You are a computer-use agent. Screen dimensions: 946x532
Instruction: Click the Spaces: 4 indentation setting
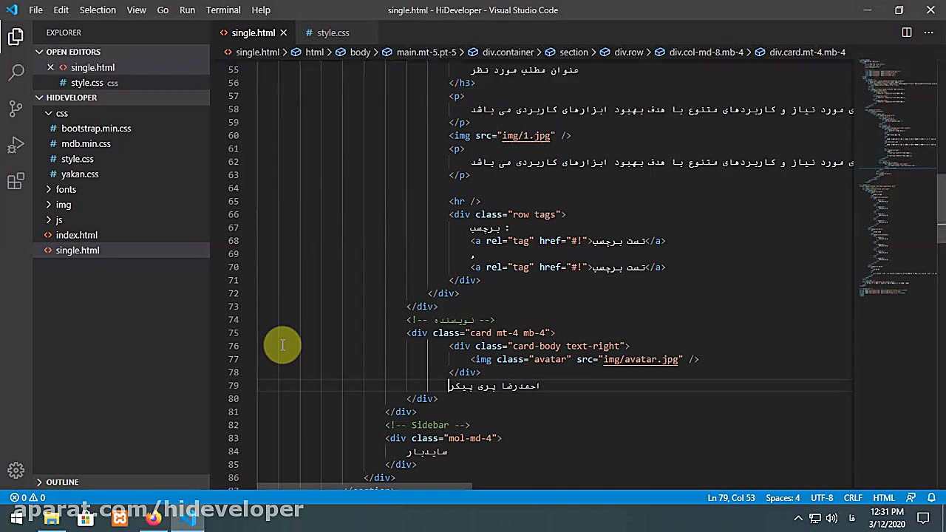coord(783,498)
